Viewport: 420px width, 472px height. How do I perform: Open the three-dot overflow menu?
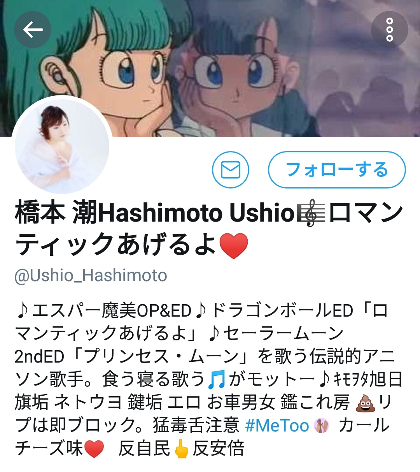(389, 30)
